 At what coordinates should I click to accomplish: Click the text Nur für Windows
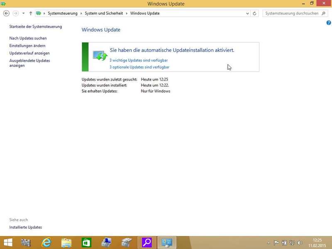156,91
